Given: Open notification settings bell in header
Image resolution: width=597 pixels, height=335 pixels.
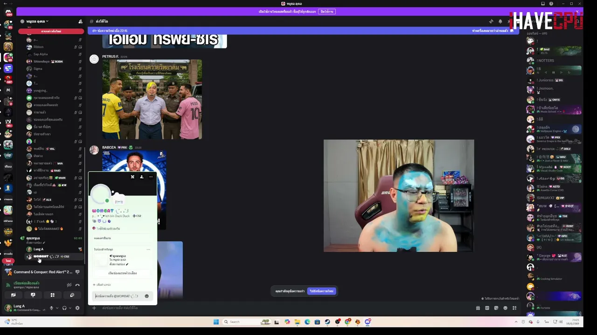Looking at the screenshot, I should pos(500,21).
